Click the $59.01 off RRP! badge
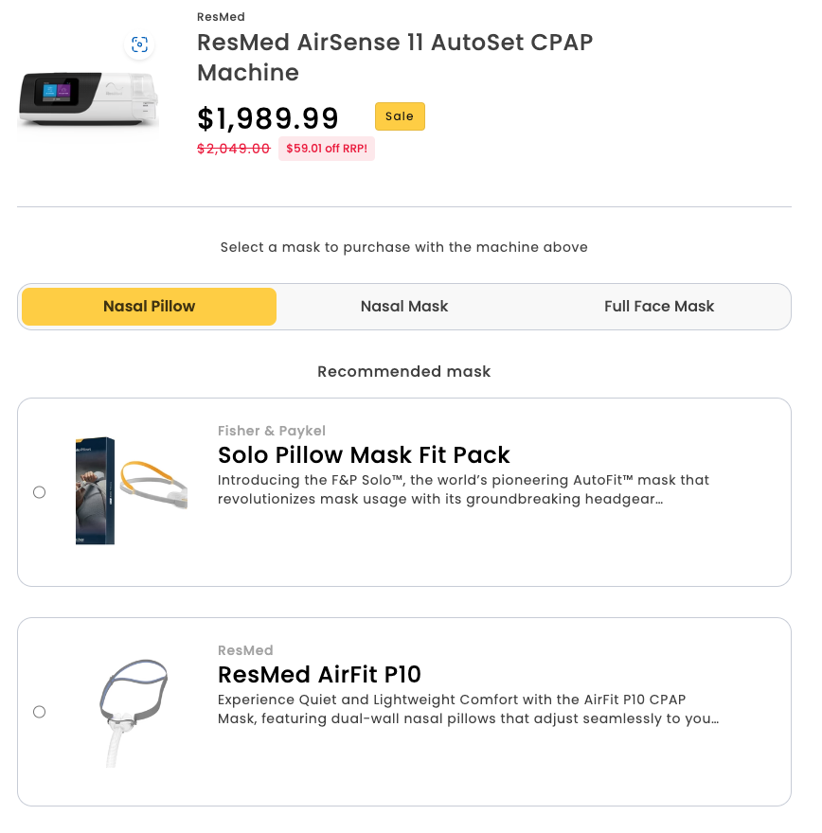822x833 pixels. click(327, 149)
